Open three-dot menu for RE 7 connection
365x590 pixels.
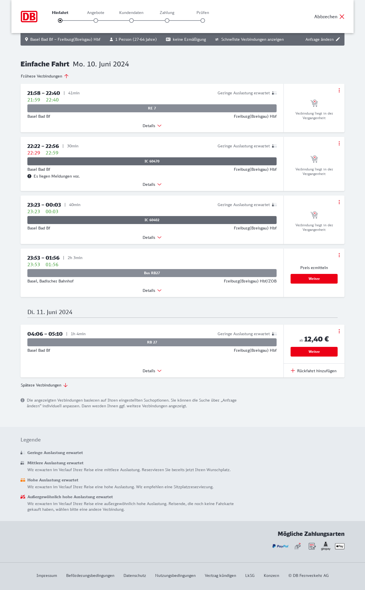pos(339,90)
